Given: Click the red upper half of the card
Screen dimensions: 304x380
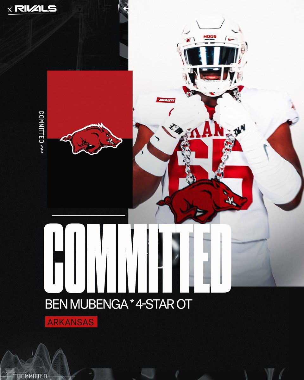Looking at the screenshot, I should (90, 104).
